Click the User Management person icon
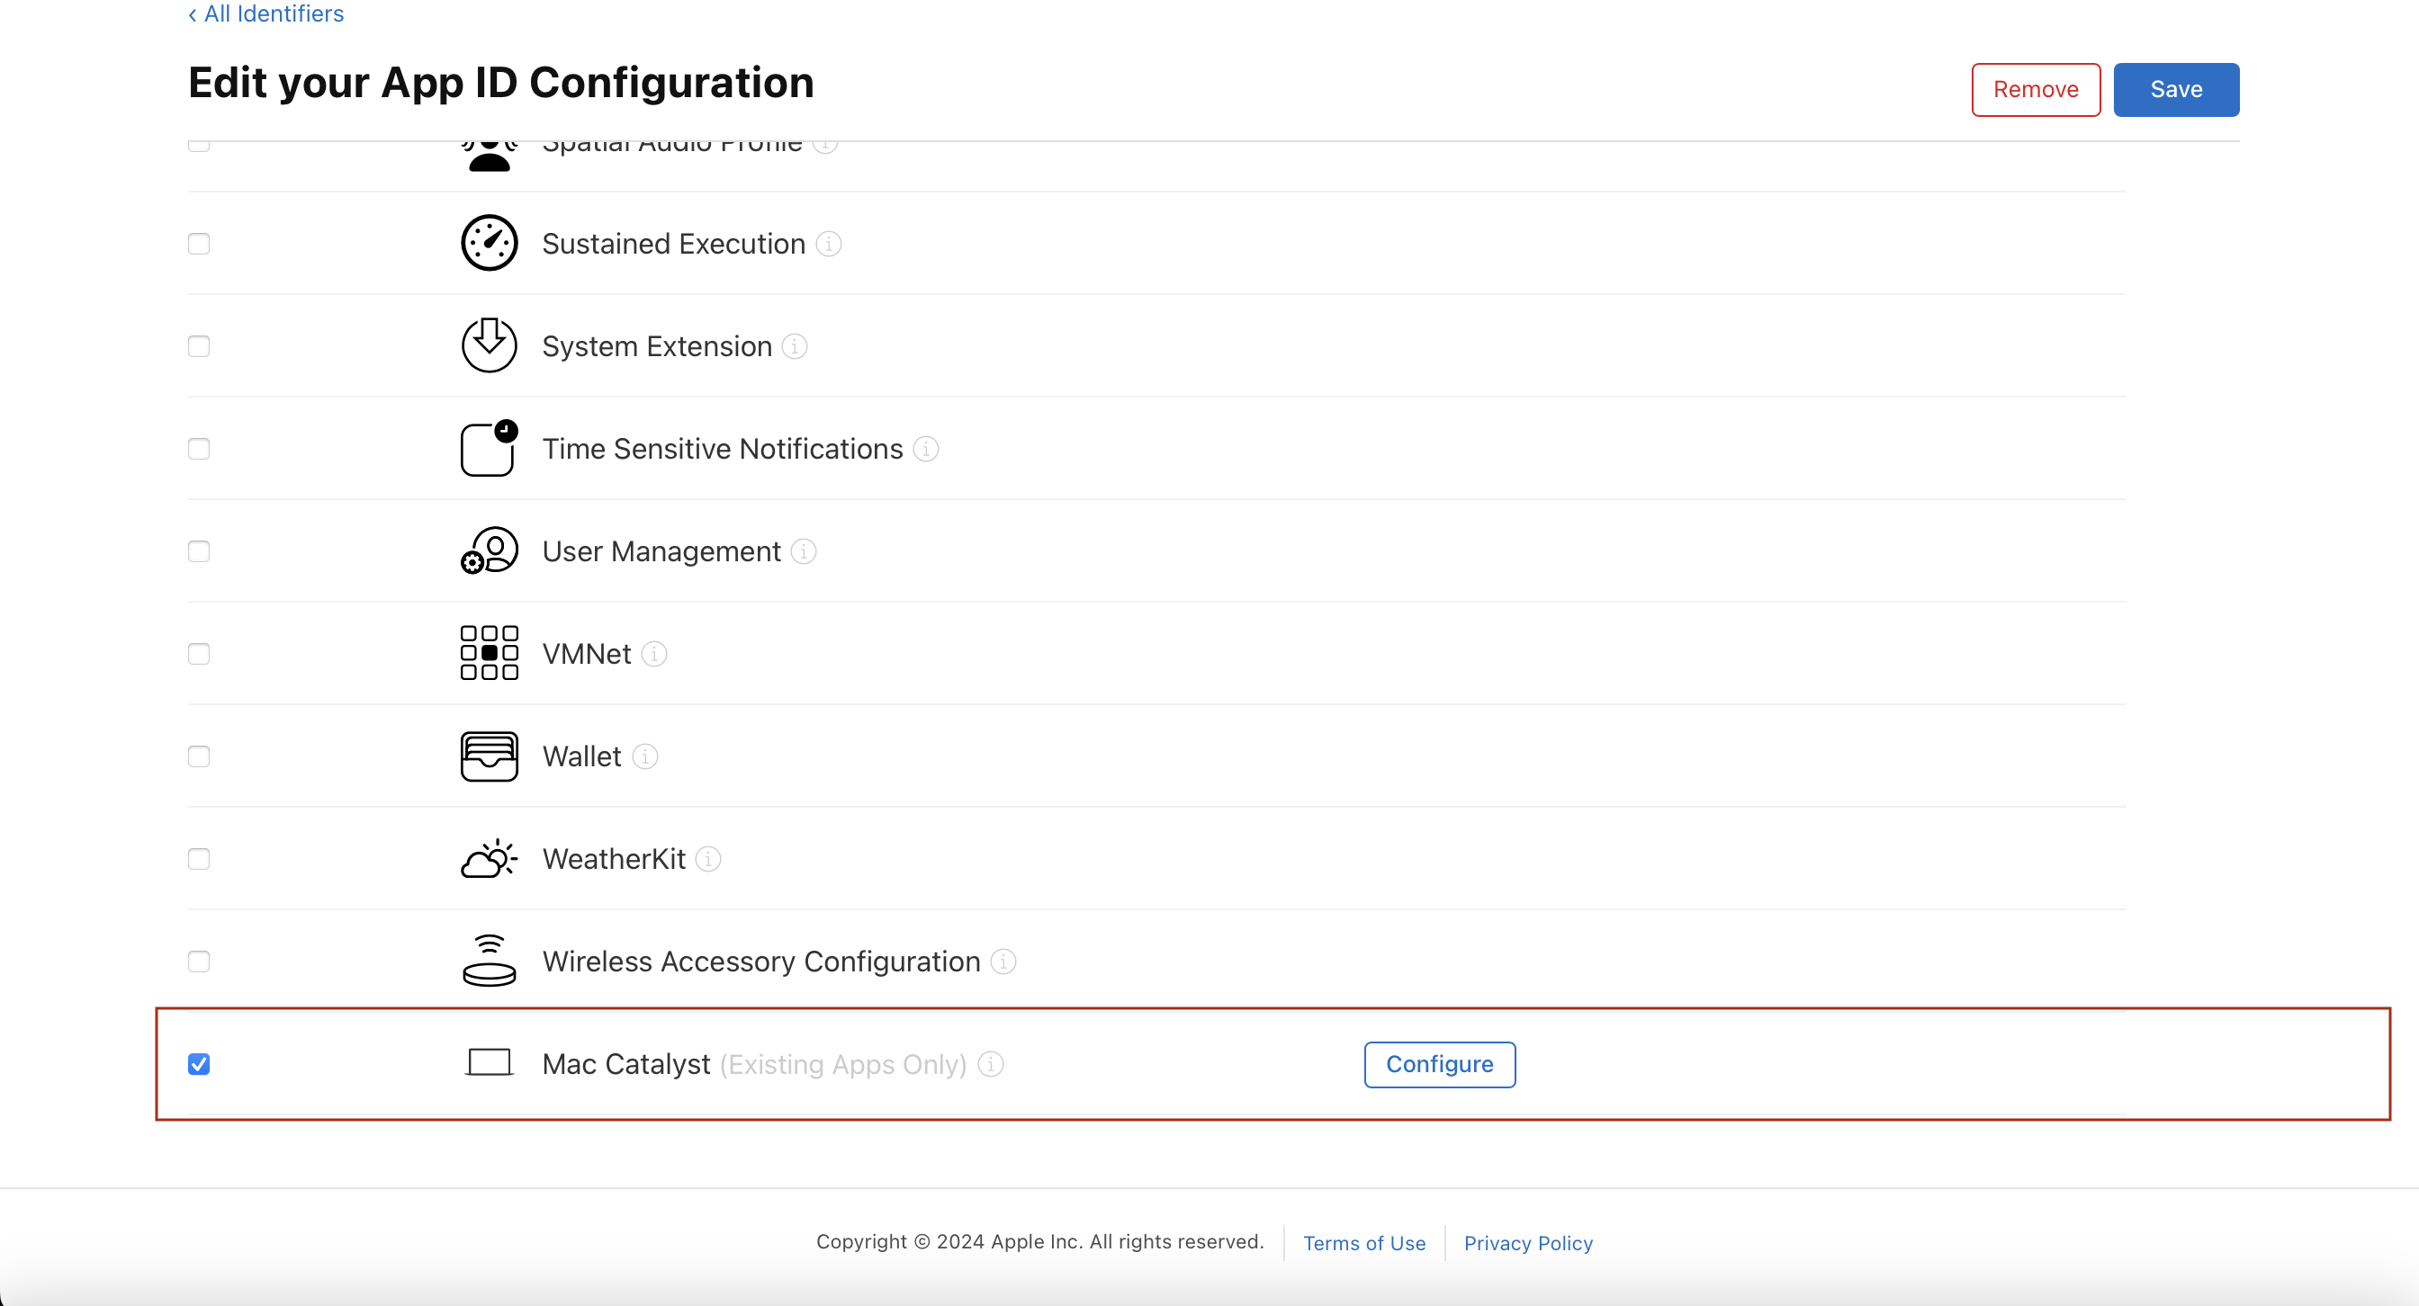Viewport: 2419px width, 1306px height. (x=489, y=550)
